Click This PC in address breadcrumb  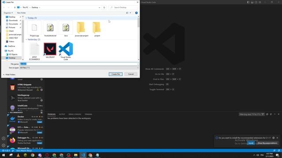point(26,7)
